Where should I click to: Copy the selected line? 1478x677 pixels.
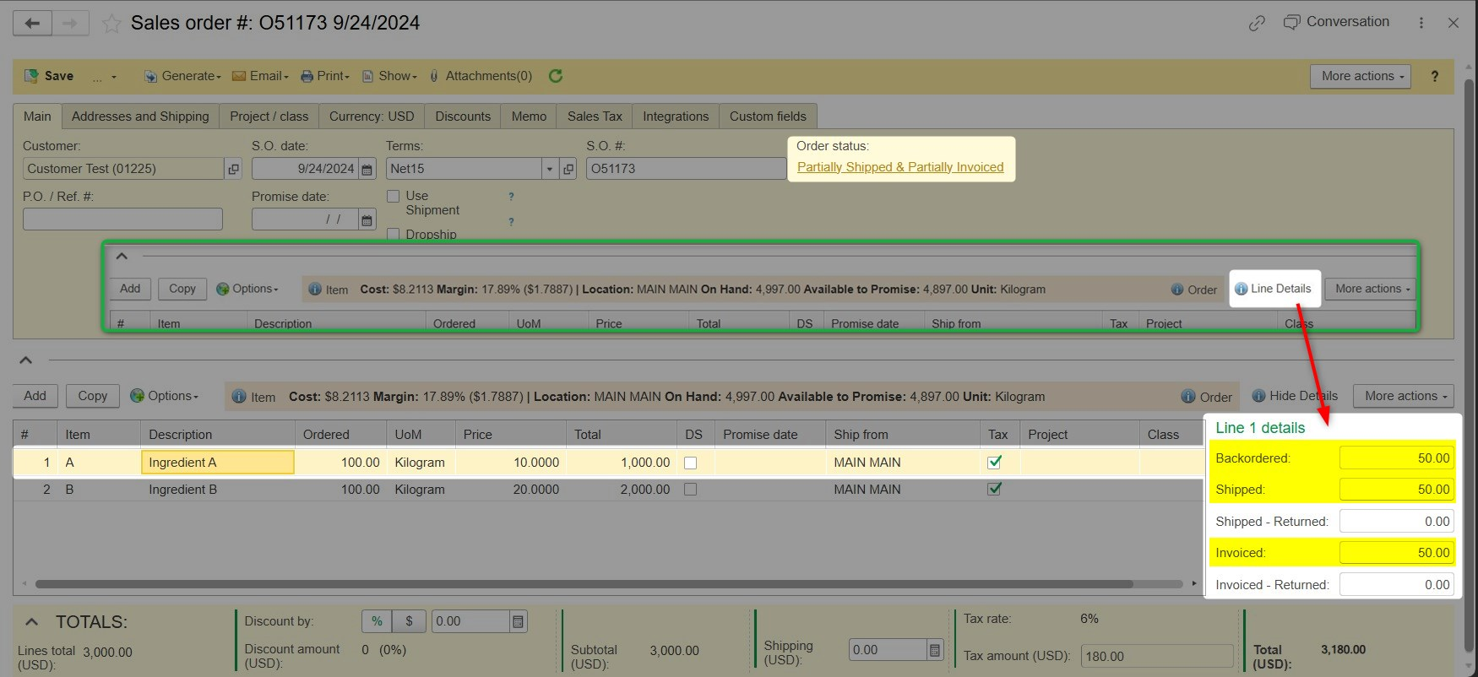[93, 396]
